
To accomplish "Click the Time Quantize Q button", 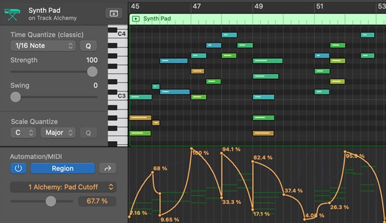I will click(88, 46).
